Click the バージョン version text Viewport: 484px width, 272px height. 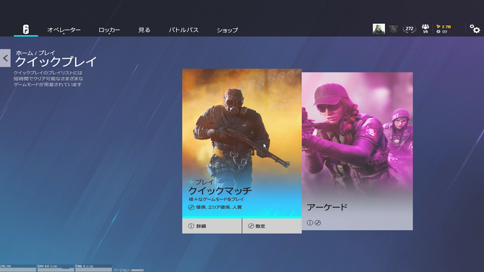coord(129,270)
